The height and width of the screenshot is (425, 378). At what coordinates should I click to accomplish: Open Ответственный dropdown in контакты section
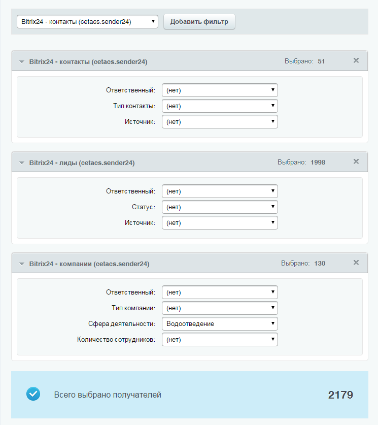[220, 90]
